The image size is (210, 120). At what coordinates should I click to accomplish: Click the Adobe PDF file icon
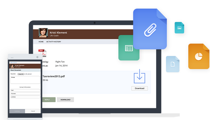click(42, 53)
